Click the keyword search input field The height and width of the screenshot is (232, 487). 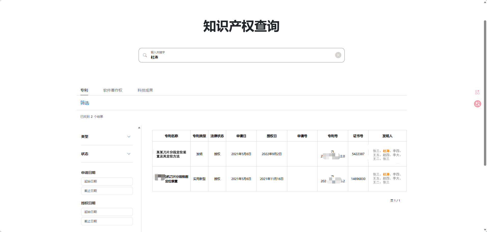(x=241, y=55)
